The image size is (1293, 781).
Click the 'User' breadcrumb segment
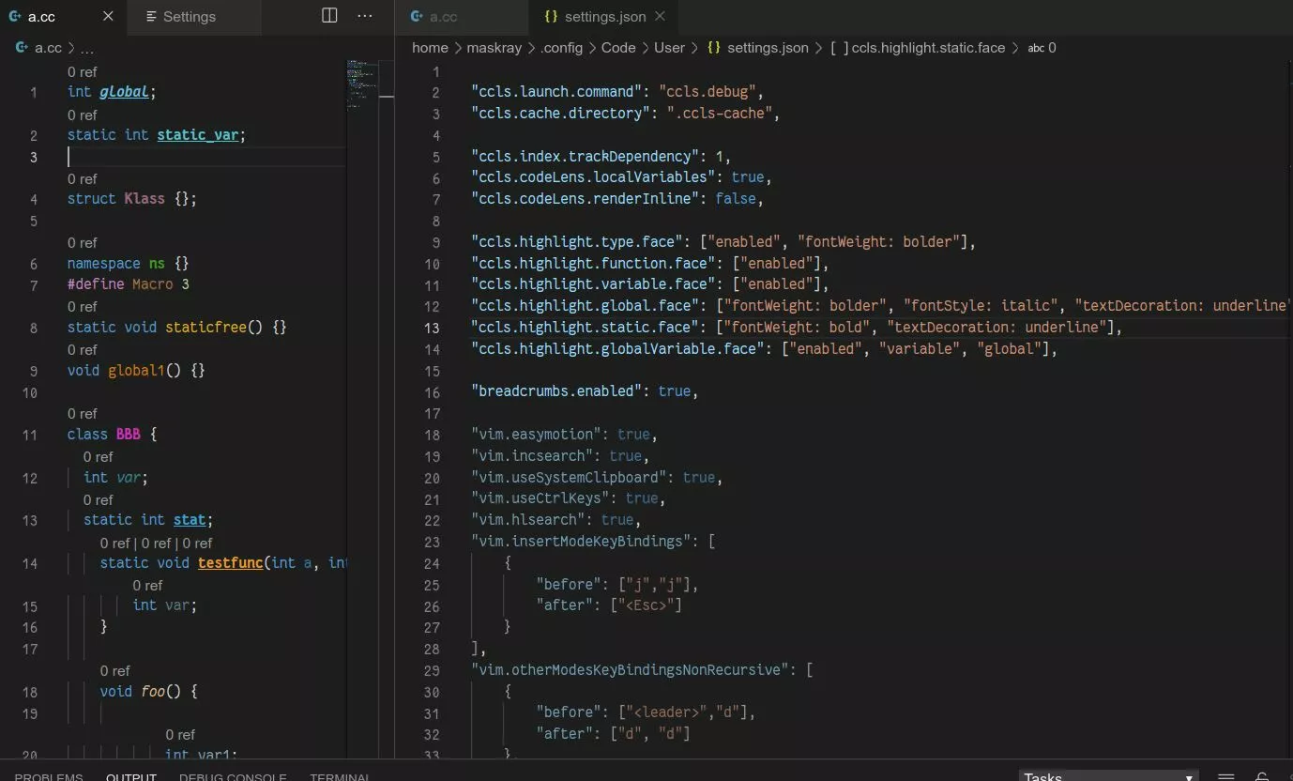pos(669,48)
